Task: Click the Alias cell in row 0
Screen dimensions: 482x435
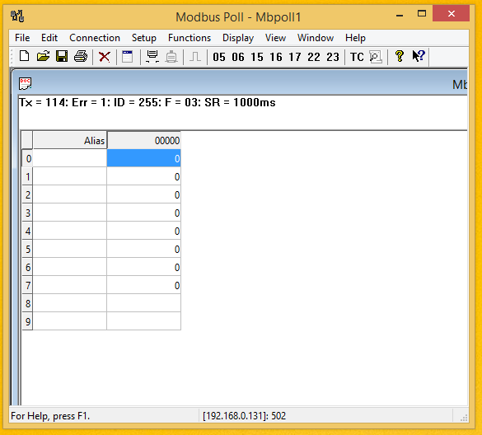Action: pyautogui.click(x=70, y=158)
